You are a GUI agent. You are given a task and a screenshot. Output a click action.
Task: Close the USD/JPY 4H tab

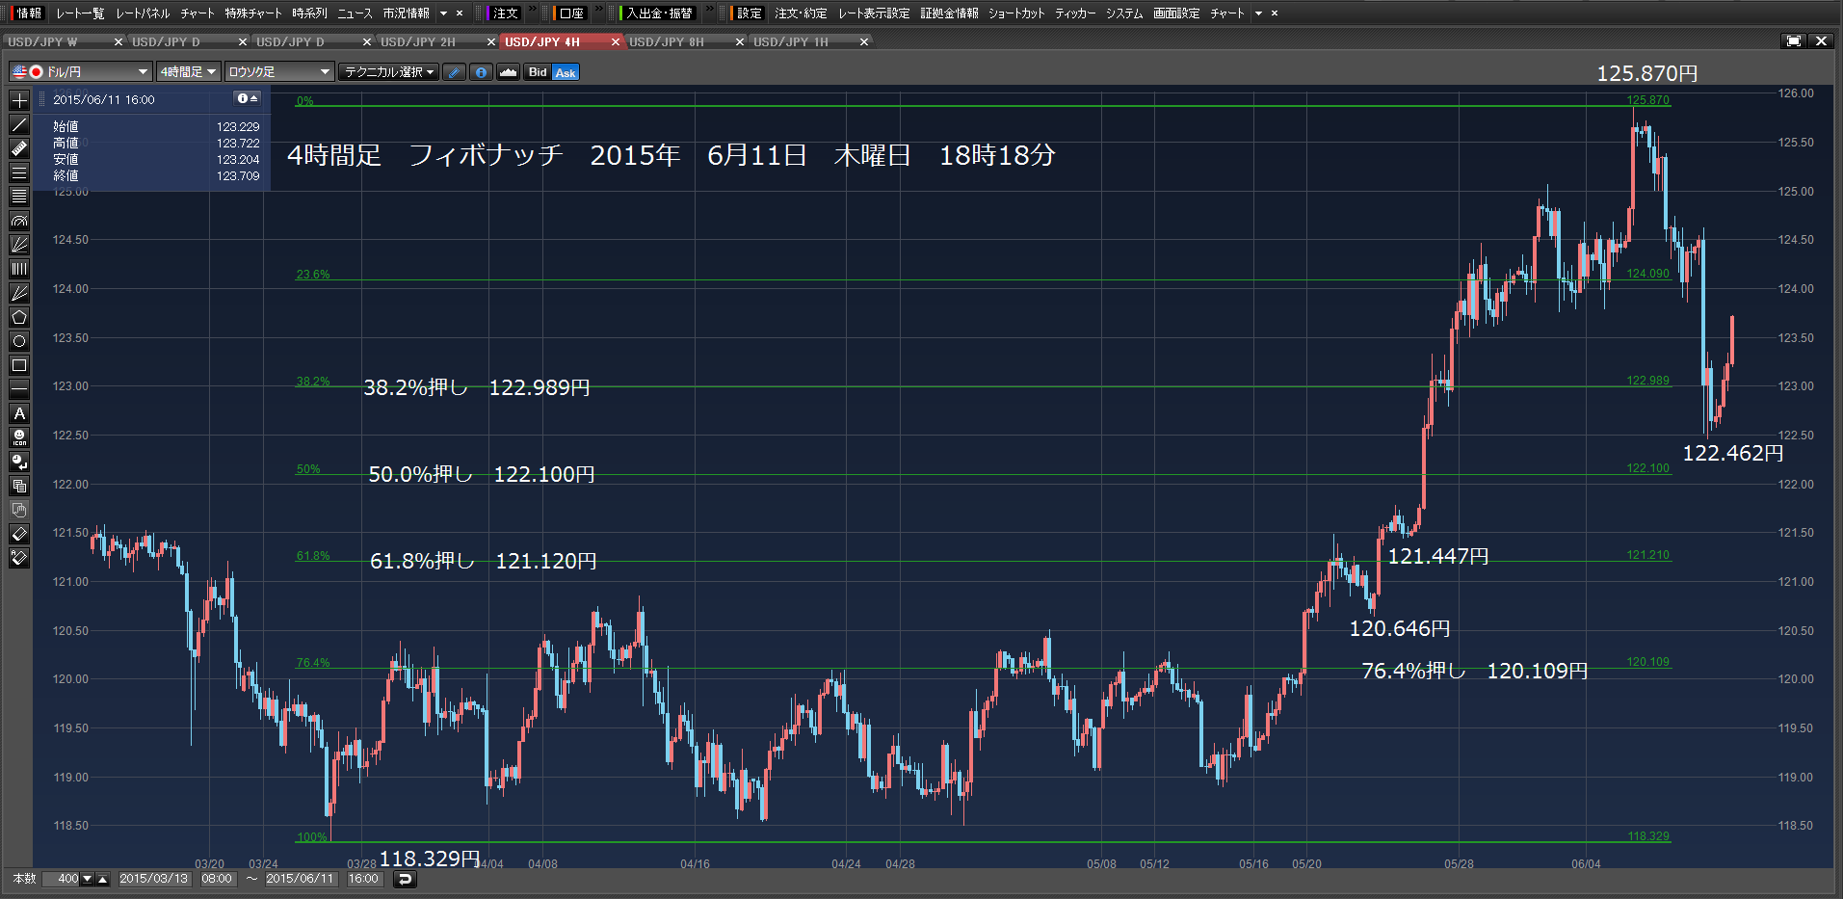[x=616, y=41]
